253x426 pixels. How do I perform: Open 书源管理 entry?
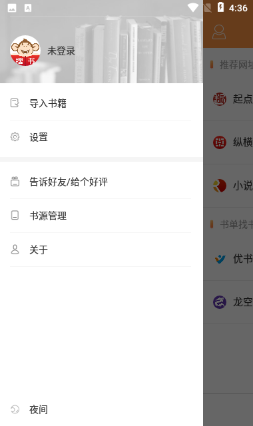pyautogui.click(x=101, y=216)
